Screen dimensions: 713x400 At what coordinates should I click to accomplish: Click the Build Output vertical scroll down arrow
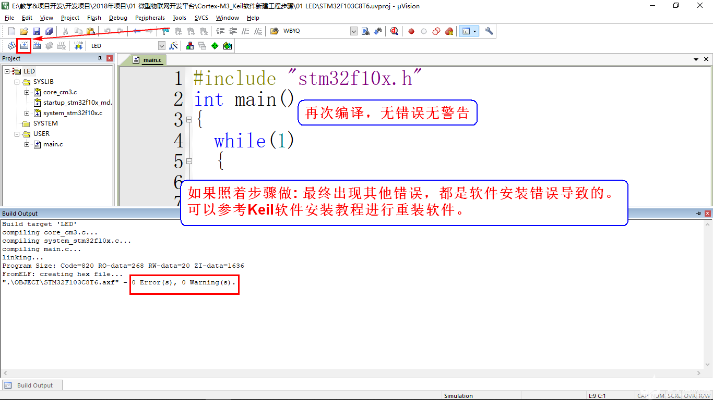click(x=709, y=365)
